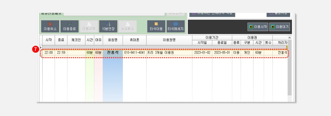Select the 22:59 end time cell
Image resolution: width=331 pixels, height=116 pixels.
[x=61, y=52]
